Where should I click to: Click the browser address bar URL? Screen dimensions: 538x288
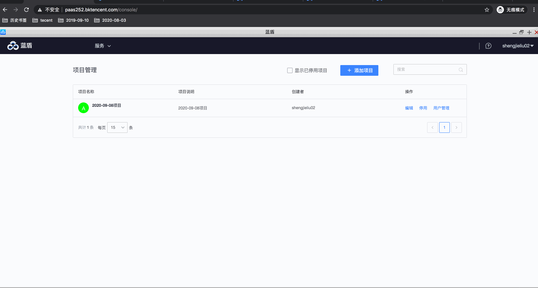tap(101, 10)
